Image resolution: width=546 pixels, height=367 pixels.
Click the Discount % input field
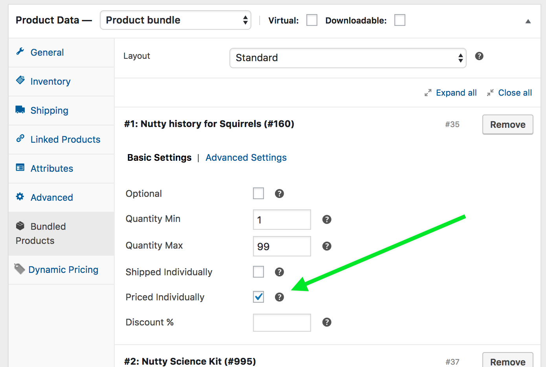coord(282,323)
